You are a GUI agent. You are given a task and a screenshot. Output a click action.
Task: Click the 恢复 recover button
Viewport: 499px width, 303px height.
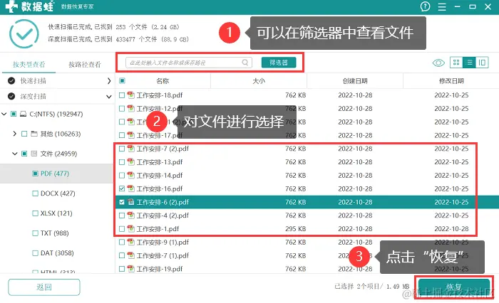454,287
